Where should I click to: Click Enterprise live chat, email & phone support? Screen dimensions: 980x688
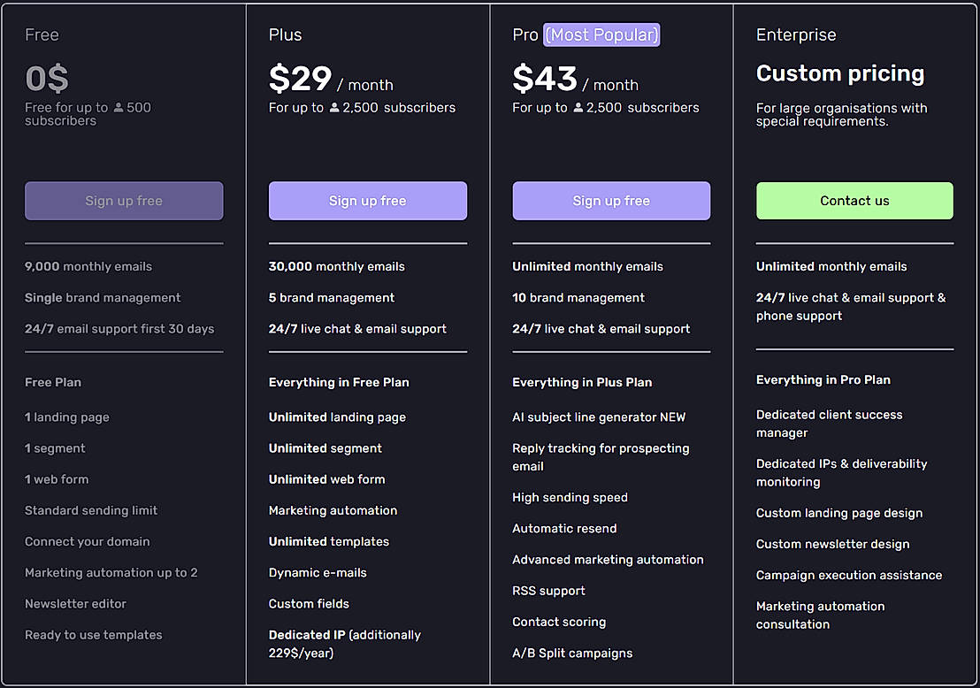(x=851, y=307)
